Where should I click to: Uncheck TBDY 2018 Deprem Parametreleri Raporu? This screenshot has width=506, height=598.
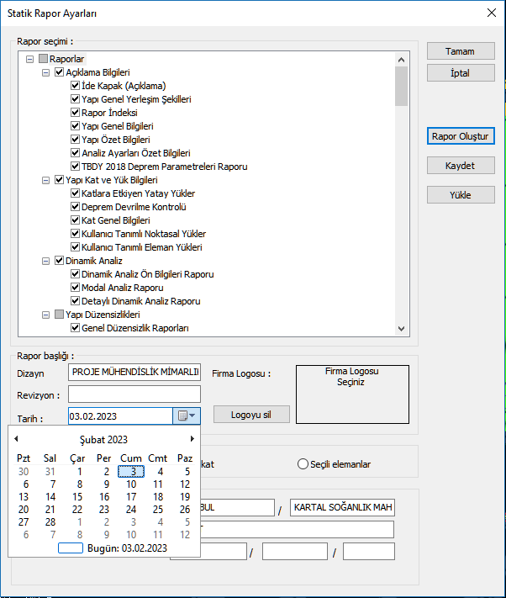pos(75,167)
